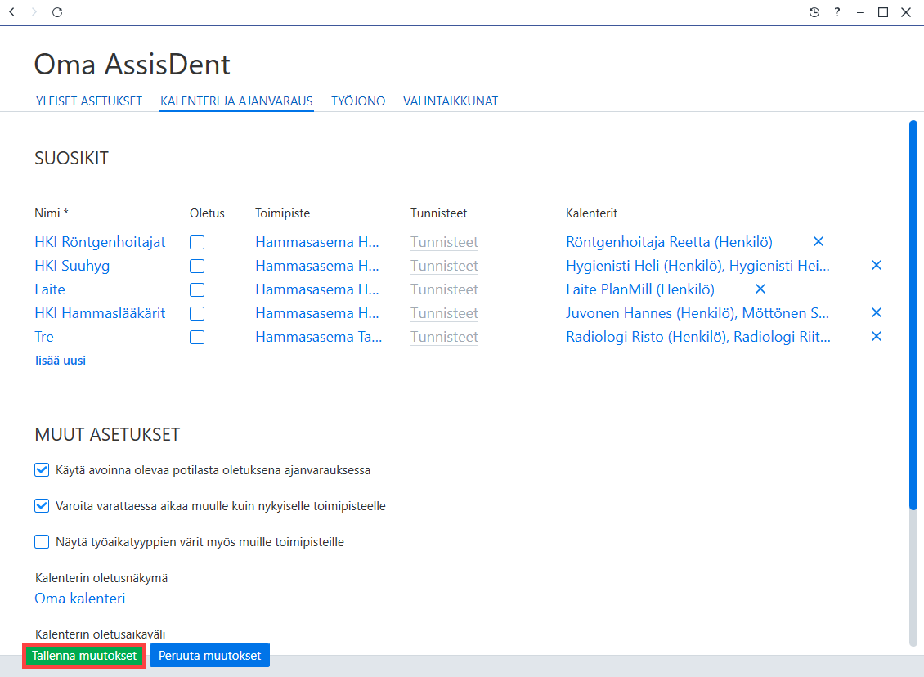Edit the favorite name Tre

pos(44,337)
